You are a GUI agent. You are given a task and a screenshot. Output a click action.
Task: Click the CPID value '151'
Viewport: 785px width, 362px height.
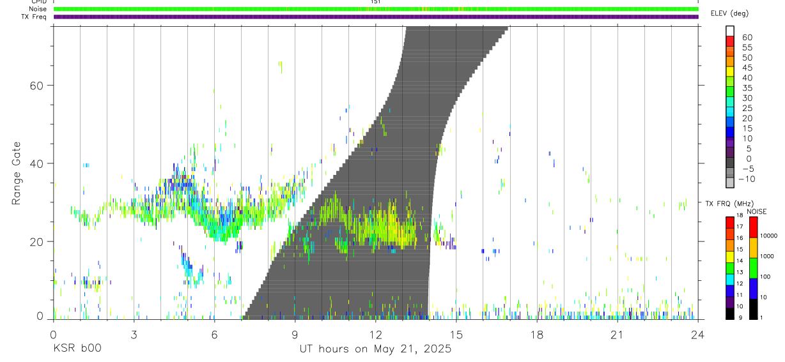coord(376,2)
